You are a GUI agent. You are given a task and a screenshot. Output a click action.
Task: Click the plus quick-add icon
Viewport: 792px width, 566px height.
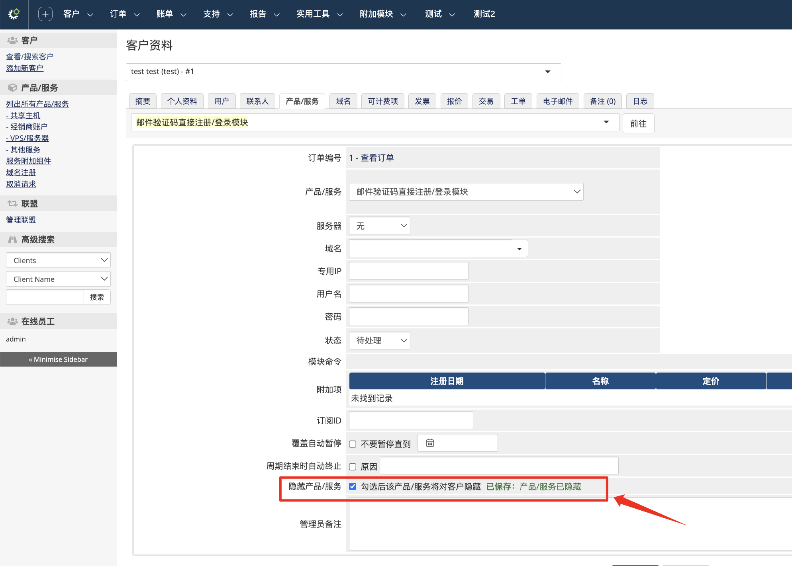tap(45, 14)
